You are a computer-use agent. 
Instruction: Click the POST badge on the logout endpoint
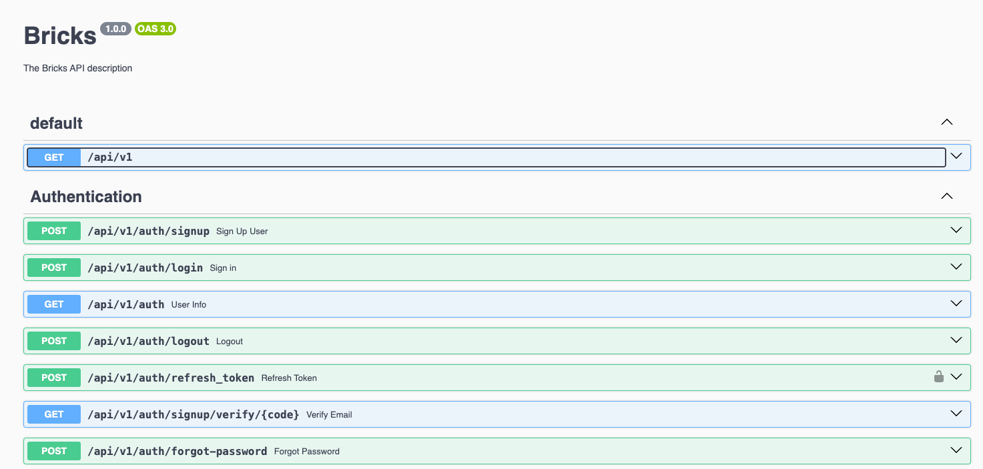point(53,341)
